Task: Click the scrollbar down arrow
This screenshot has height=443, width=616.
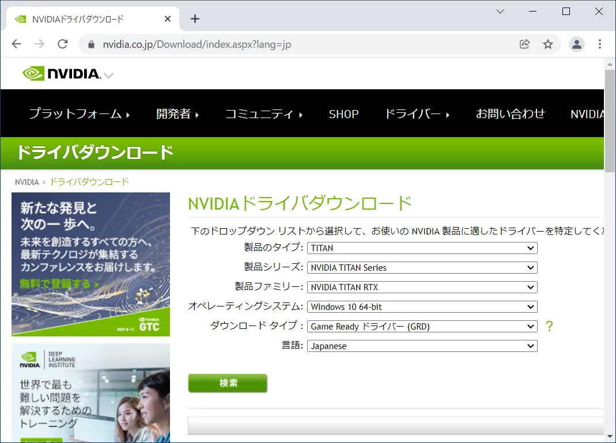Action: (x=610, y=436)
